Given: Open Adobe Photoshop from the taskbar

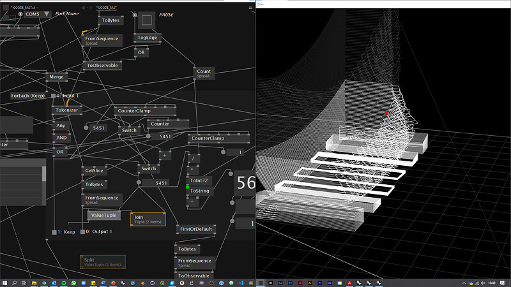Looking at the screenshot, I should pyautogui.click(x=291, y=283).
